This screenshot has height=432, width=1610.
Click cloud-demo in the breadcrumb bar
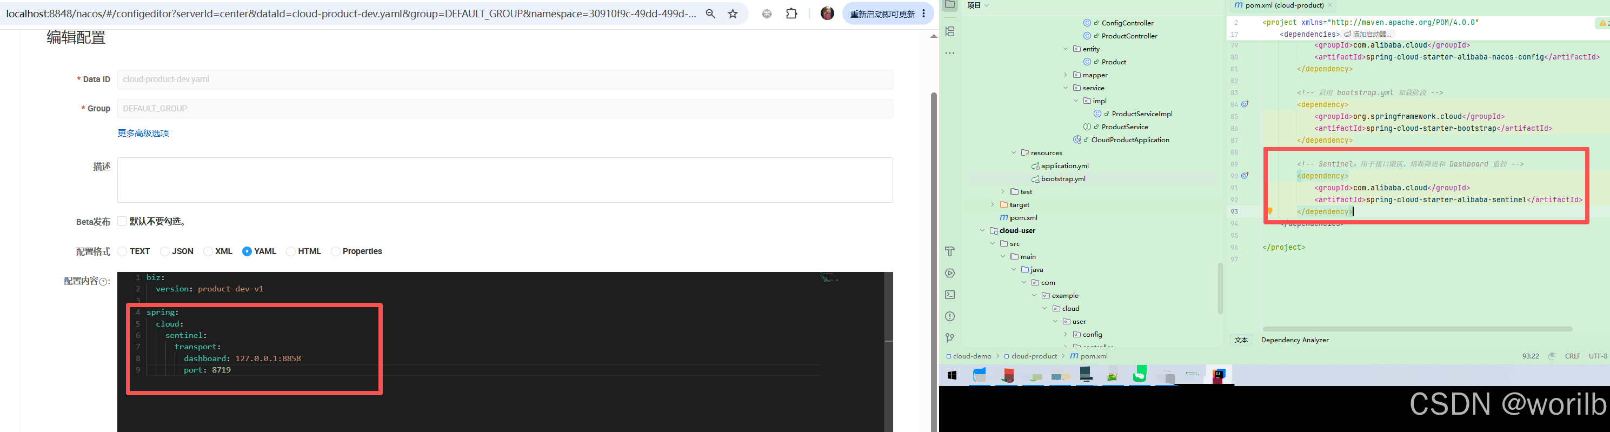pyautogui.click(x=969, y=356)
